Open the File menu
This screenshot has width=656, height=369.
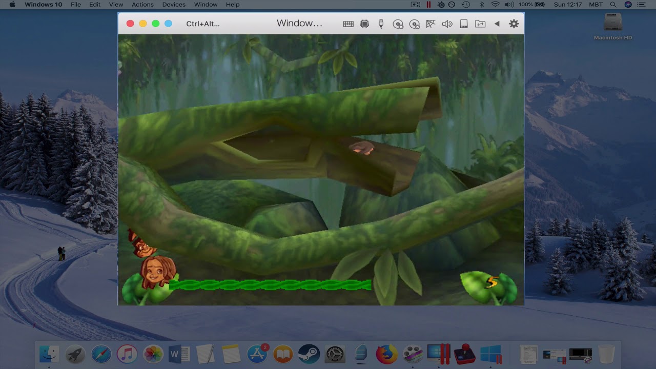[75, 5]
